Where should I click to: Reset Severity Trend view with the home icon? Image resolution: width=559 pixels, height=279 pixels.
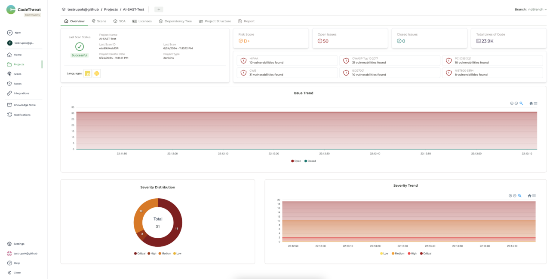(530, 196)
